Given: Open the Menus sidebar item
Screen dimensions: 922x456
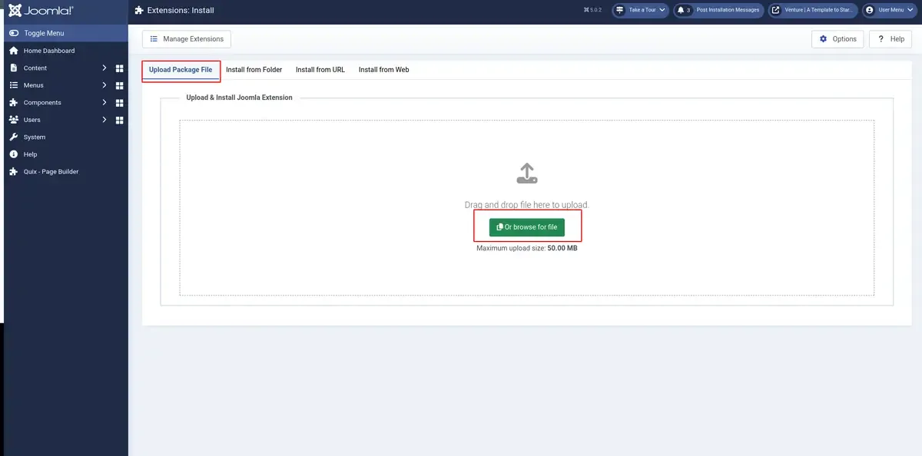Looking at the screenshot, I should tap(34, 85).
